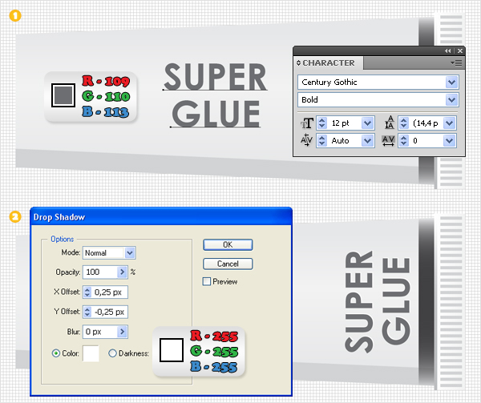Open the Century Gothic font family dropdown
This screenshot has width=481, height=403.
[x=451, y=83]
